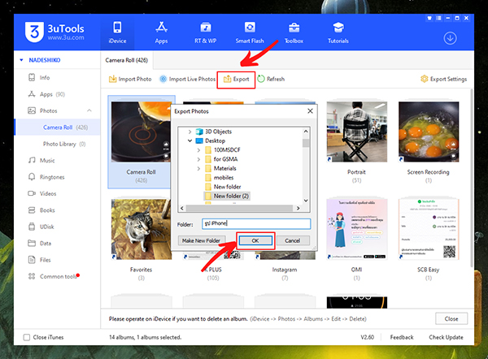The width and height of the screenshot is (488, 359).
Task: Click Import Photo toolbar button
Action: point(130,79)
